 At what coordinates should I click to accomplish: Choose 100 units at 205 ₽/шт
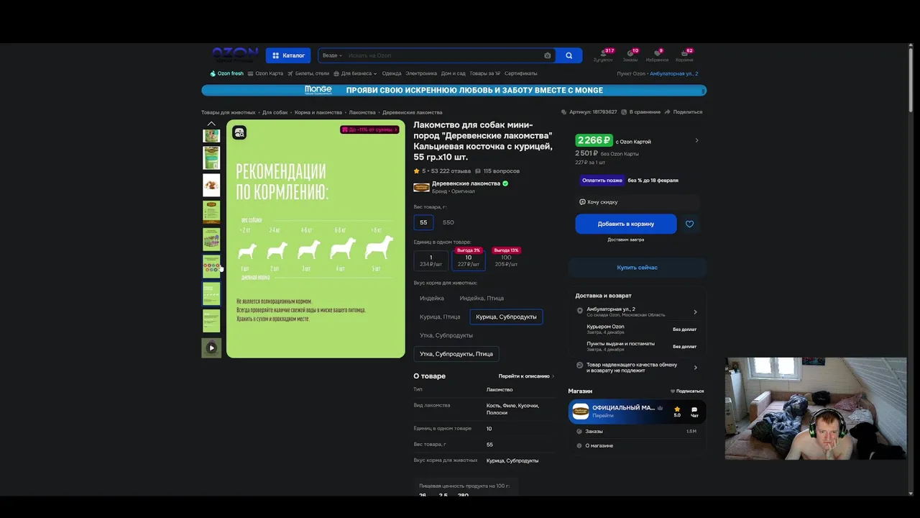(506, 260)
